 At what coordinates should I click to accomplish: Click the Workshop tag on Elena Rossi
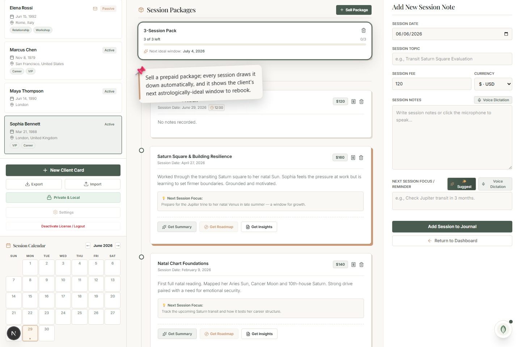(x=43, y=30)
